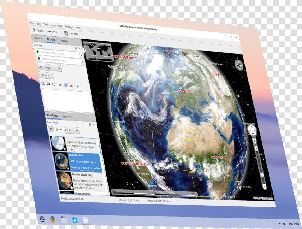Select the Behaim Globe 1492 map theme
This screenshot has height=229, width=302.
81,181
